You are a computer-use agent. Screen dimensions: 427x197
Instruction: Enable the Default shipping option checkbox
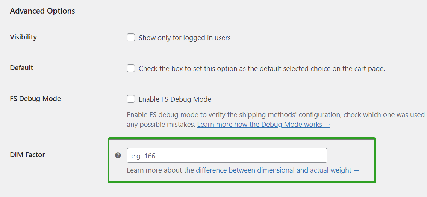[131, 68]
